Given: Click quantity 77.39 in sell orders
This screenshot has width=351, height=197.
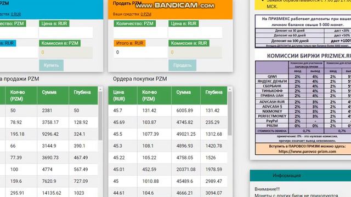Looking at the screenshot, I should (16, 158).
